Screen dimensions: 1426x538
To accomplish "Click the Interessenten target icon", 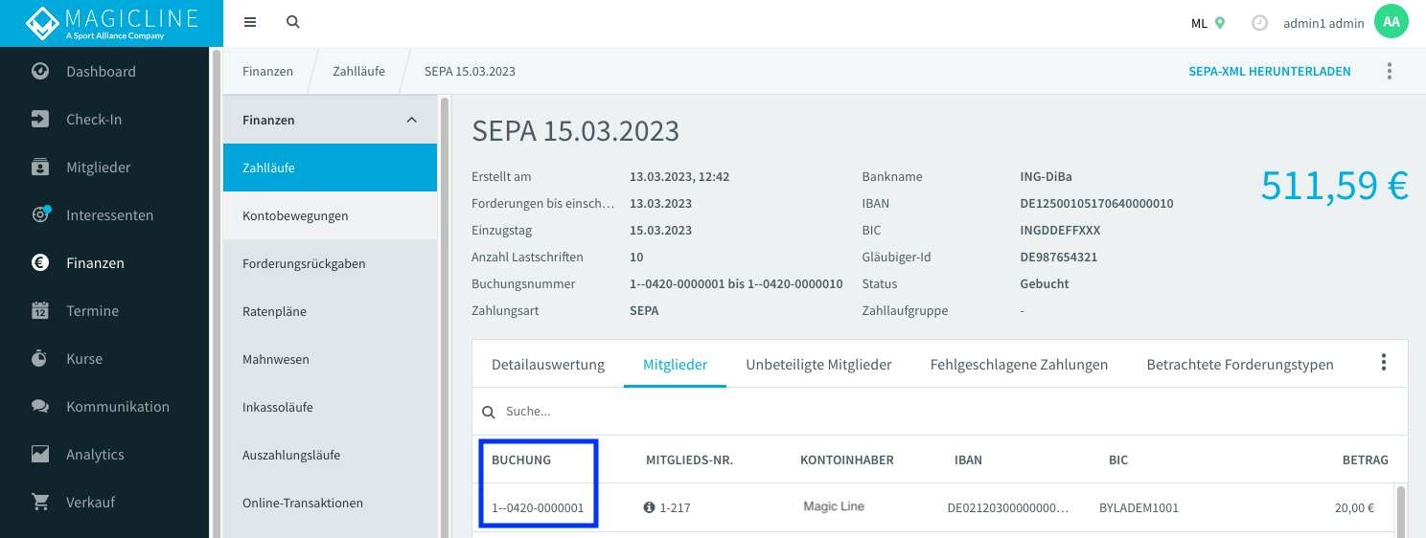I will click(40, 214).
